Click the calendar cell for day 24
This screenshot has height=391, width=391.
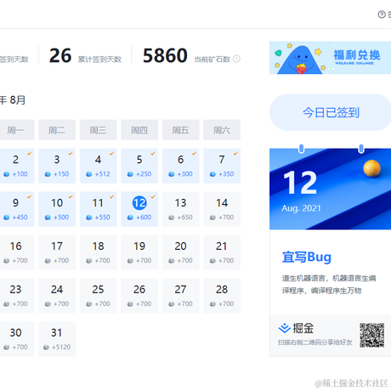click(x=57, y=296)
